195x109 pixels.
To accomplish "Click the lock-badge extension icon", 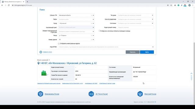I will pos(185,5).
